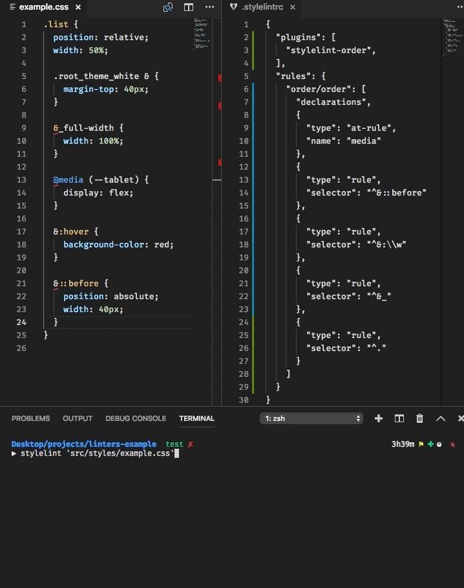Click '"stylelint-order",' plugin entry

click(331, 51)
